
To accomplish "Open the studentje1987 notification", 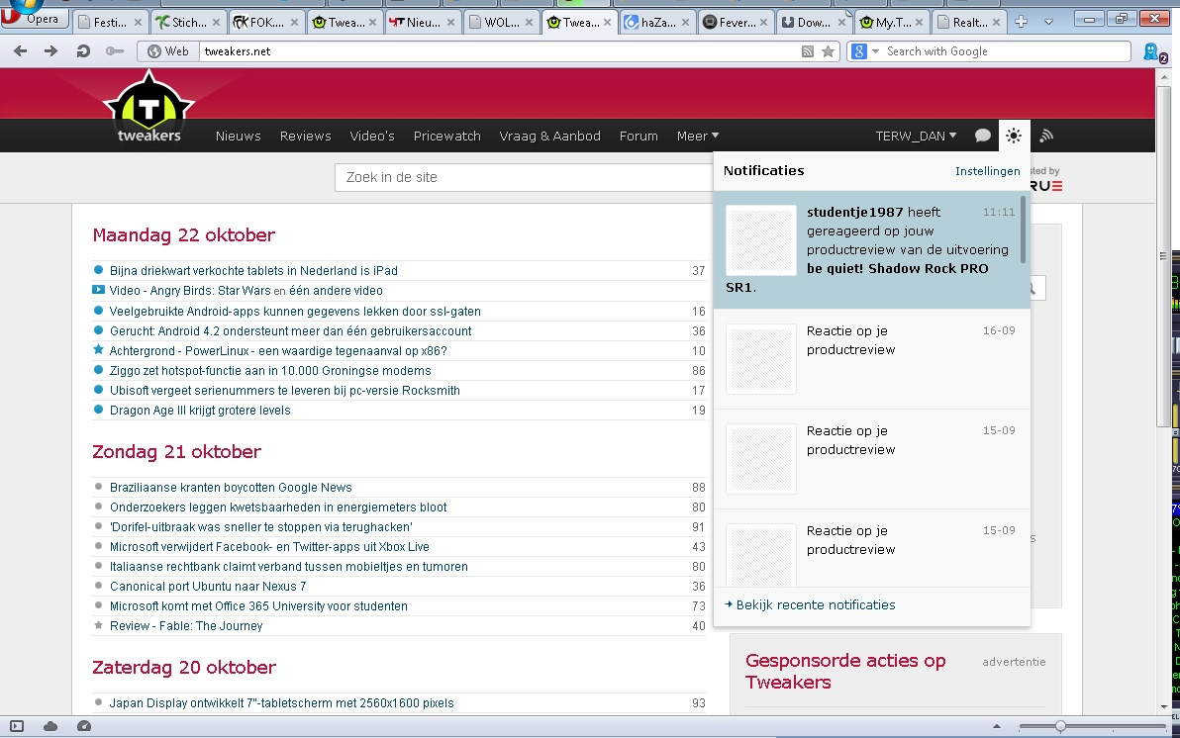I will pyautogui.click(x=871, y=249).
